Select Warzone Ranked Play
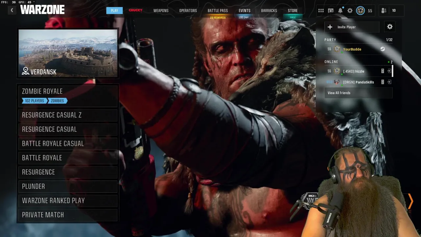 (x=68, y=200)
